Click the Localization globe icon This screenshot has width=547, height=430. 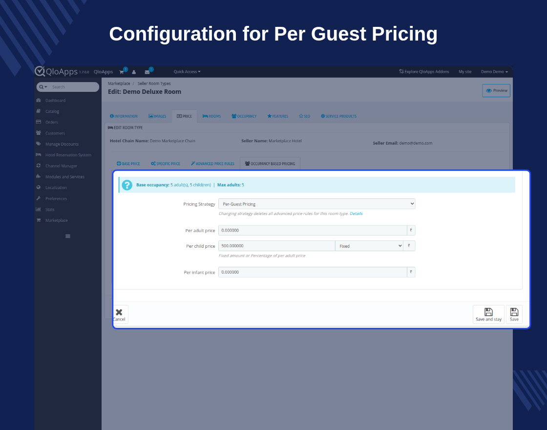39,187
